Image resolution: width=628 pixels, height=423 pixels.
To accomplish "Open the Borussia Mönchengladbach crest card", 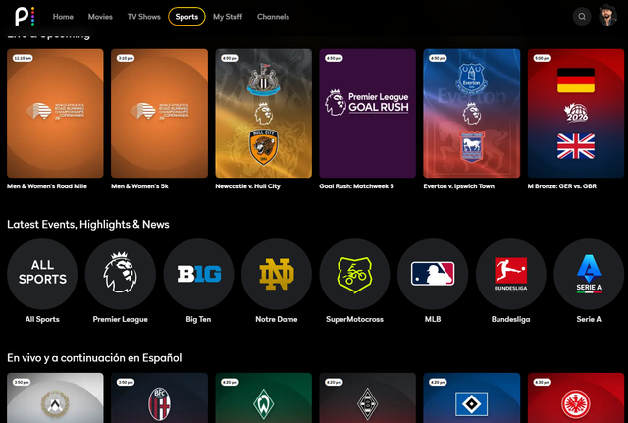I will pyautogui.click(x=368, y=397).
